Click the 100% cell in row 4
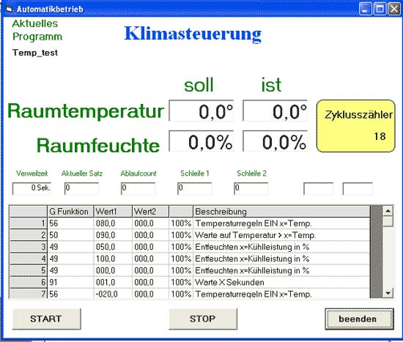 pos(181,259)
